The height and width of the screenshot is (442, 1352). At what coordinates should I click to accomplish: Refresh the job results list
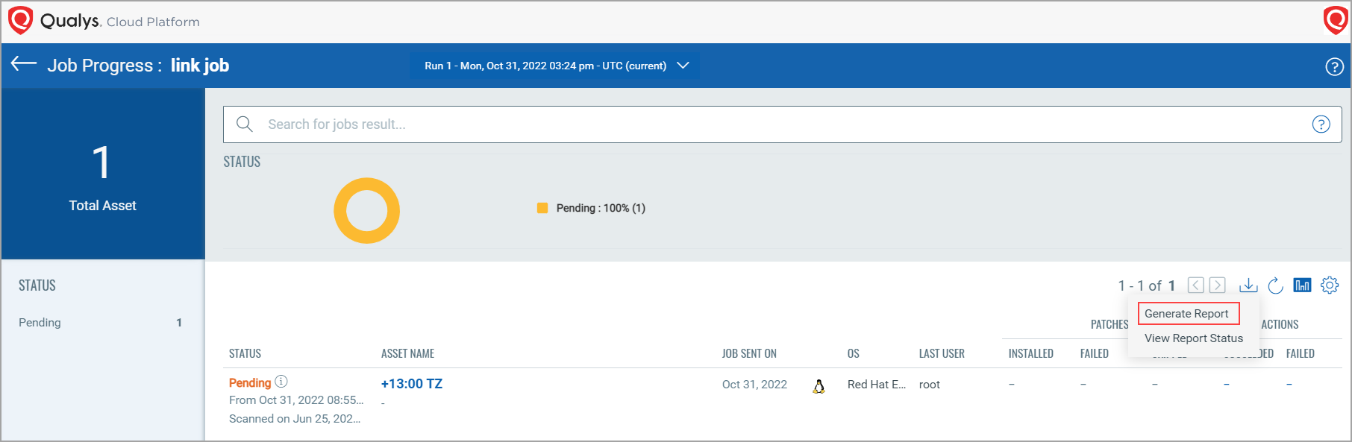pos(1275,285)
